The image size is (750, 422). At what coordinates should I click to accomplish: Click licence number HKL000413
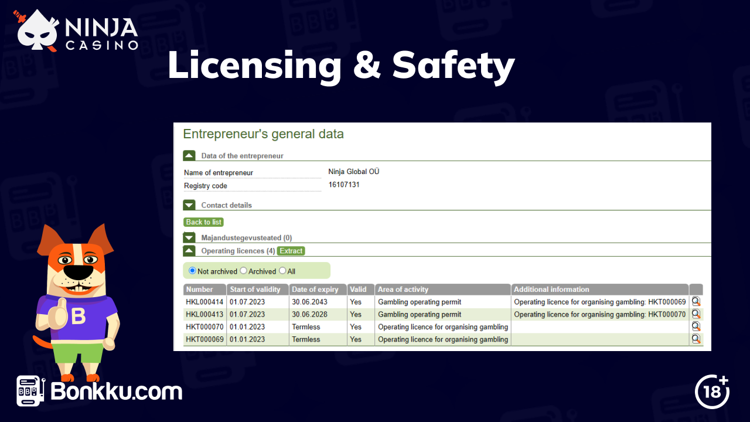[x=204, y=314]
